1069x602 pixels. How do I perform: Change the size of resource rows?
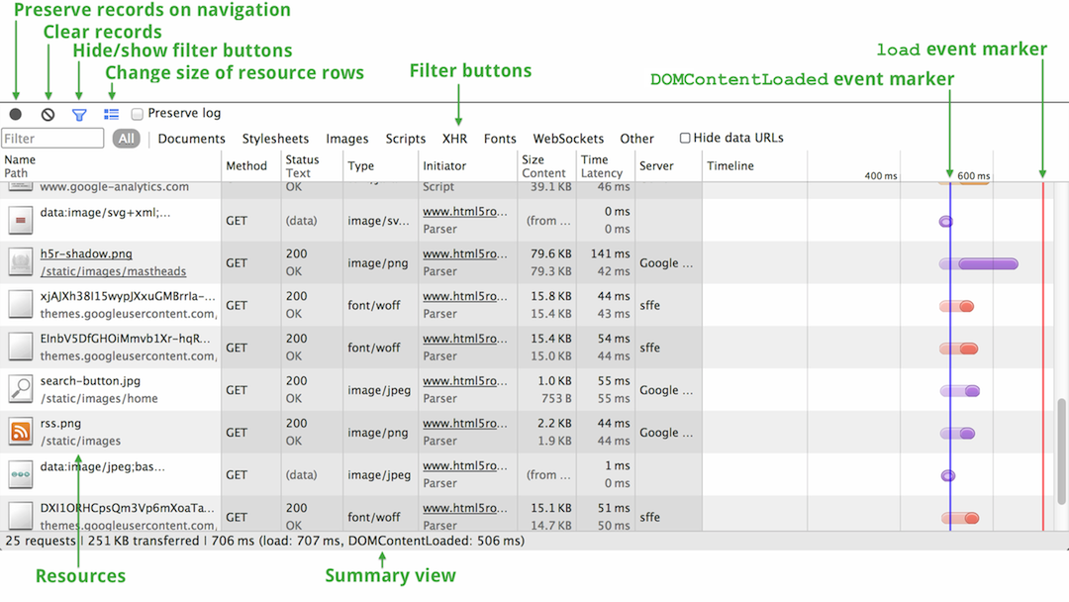tap(111, 114)
